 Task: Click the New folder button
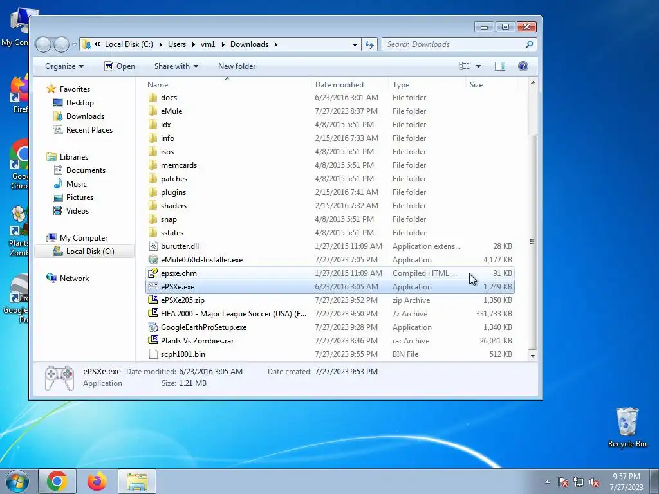point(237,66)
